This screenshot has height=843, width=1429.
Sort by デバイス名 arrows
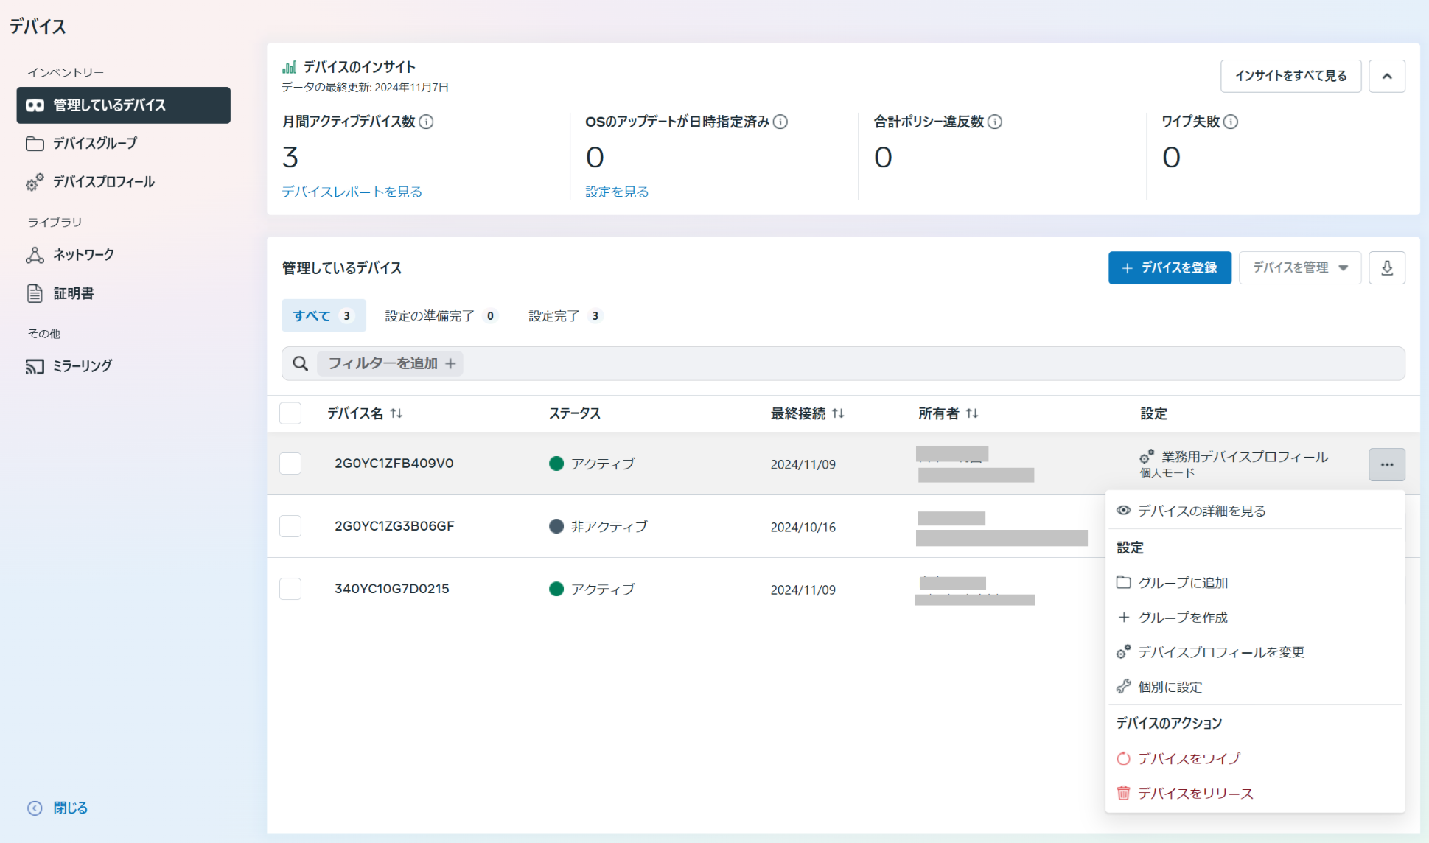coord(396,413)
